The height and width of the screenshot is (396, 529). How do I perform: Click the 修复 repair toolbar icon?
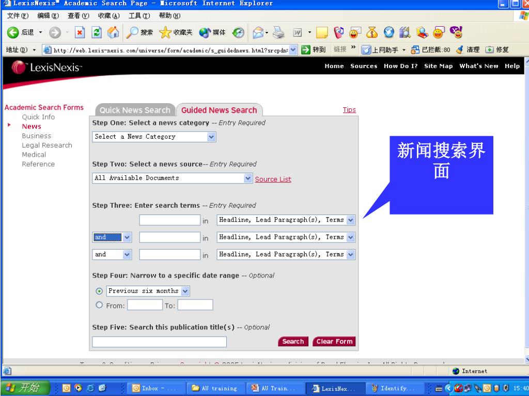(x=489, y=50)
